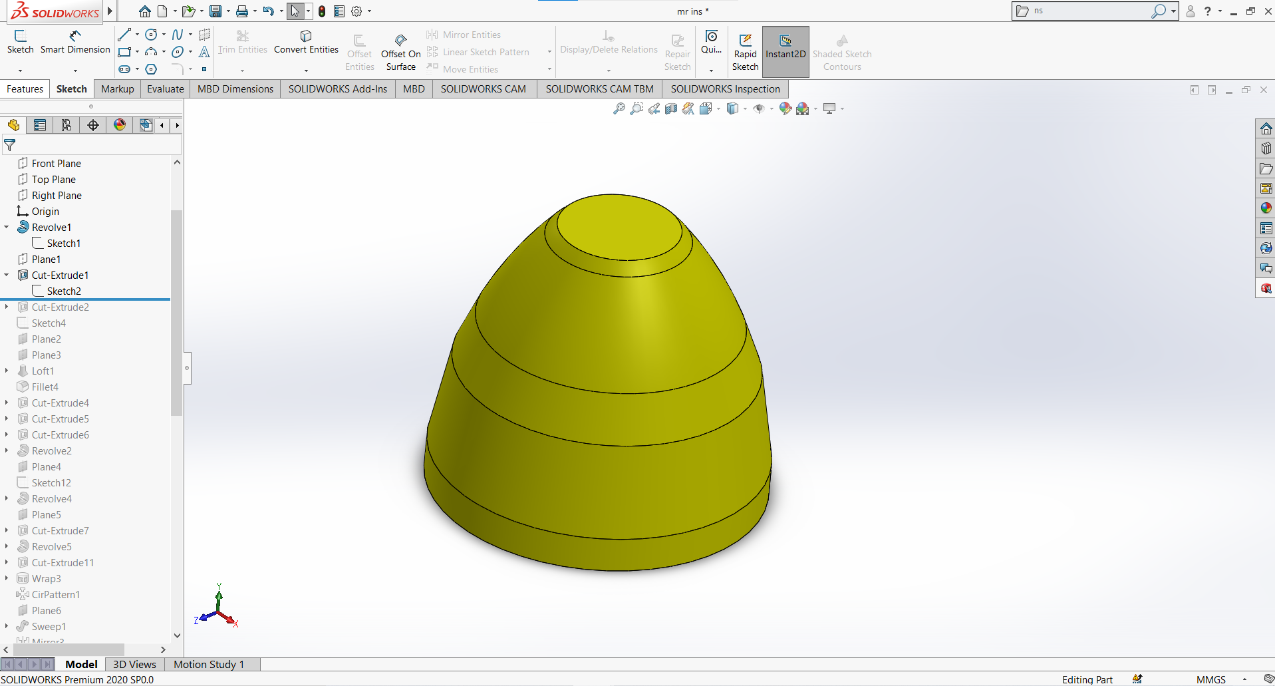
Task: Open the ConfigurationManager panel tab
Action: click(x=67, y=125)
